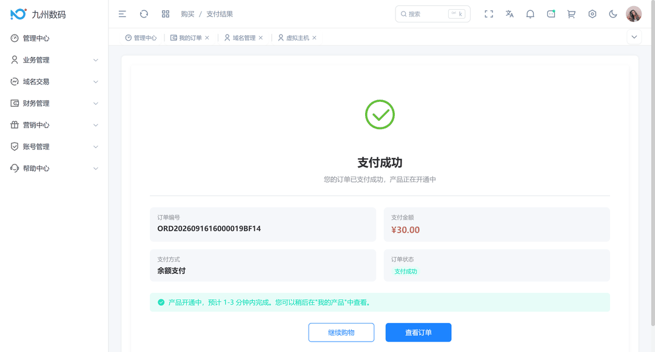Click 购买 in the breadcrumb
The height and width of the screenshot is (352, 655).
[x=187, y=14]
